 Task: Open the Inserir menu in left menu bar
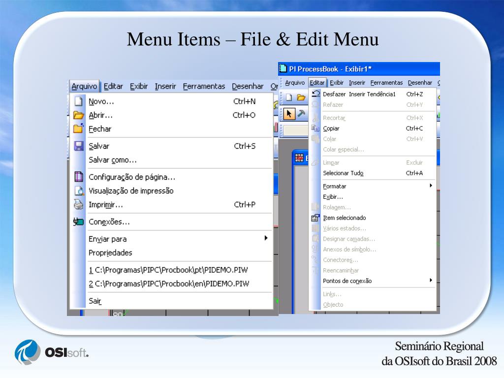click(x=165, y=87)
